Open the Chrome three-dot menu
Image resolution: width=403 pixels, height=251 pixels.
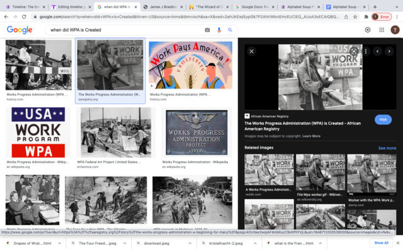coord(397,17)
